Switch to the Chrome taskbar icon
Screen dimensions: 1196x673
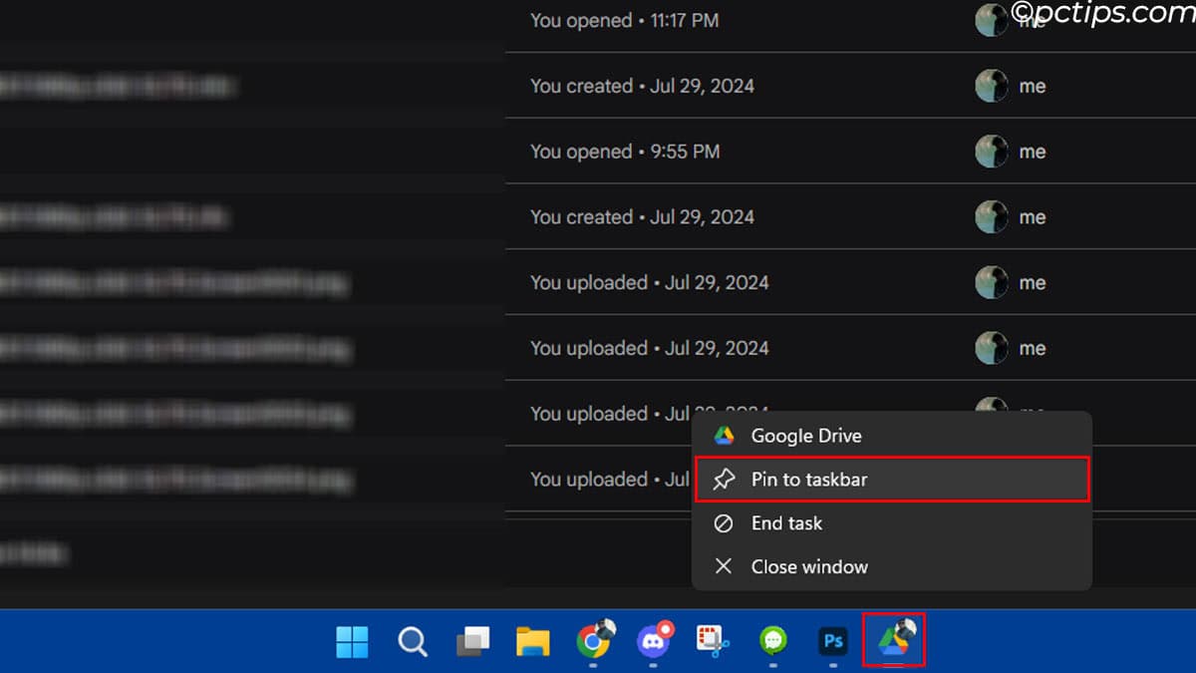(594, 640)
